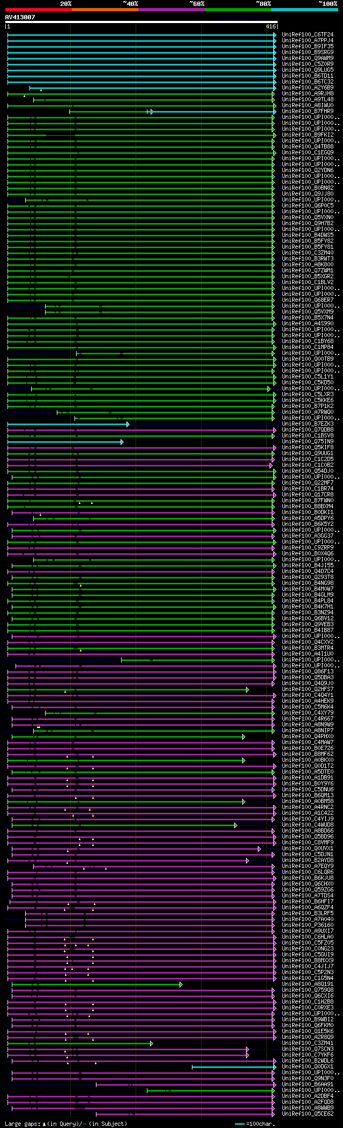The image size is (343, 1128).
Task: Select label UniRef100_Q5CE62
Action: point(308,1114)
